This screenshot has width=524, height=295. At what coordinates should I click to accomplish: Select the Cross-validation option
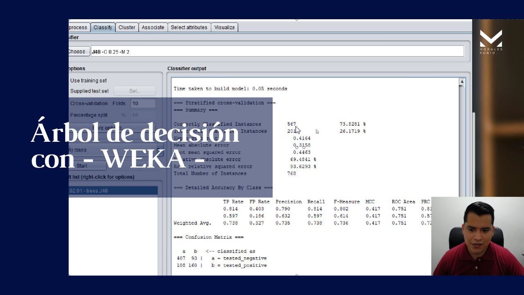[89, 103]
